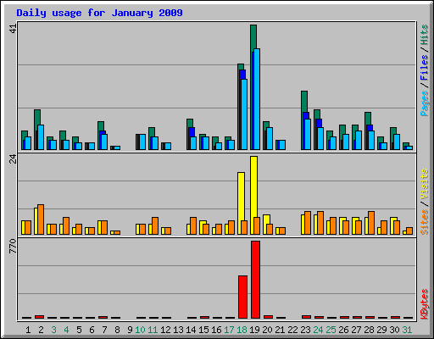This screenshot has height=339, width=434.
Task: Click day 31 on the x-axis
Action: 407,330
